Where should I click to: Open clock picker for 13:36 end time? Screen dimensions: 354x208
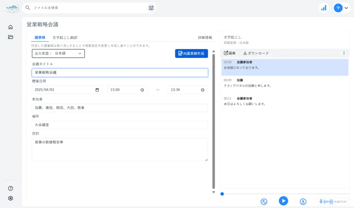click(202, 90)
